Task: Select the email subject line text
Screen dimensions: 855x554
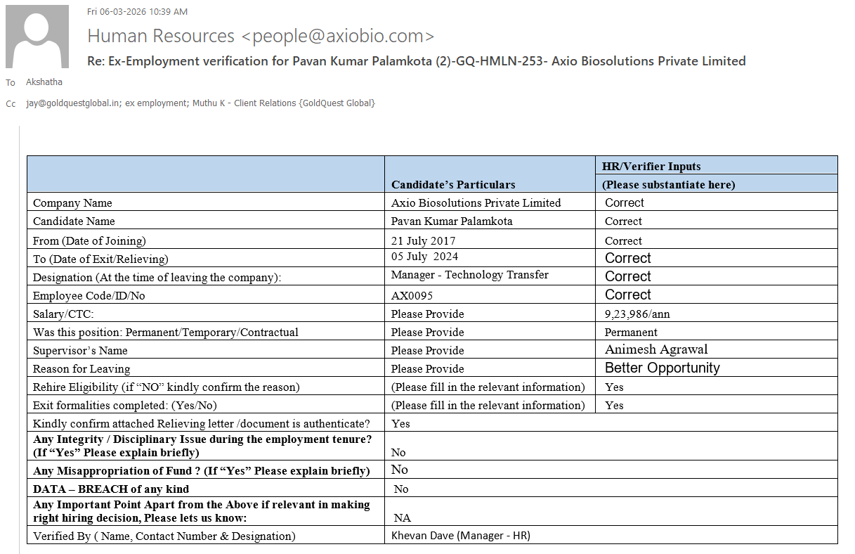Action: (417, 61)
